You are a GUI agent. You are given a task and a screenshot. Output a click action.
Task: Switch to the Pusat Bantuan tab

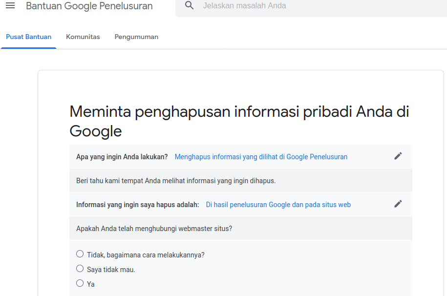point(29,37)
